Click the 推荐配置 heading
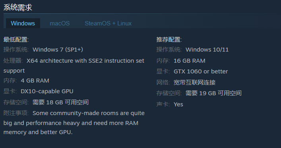 point(169,40)
